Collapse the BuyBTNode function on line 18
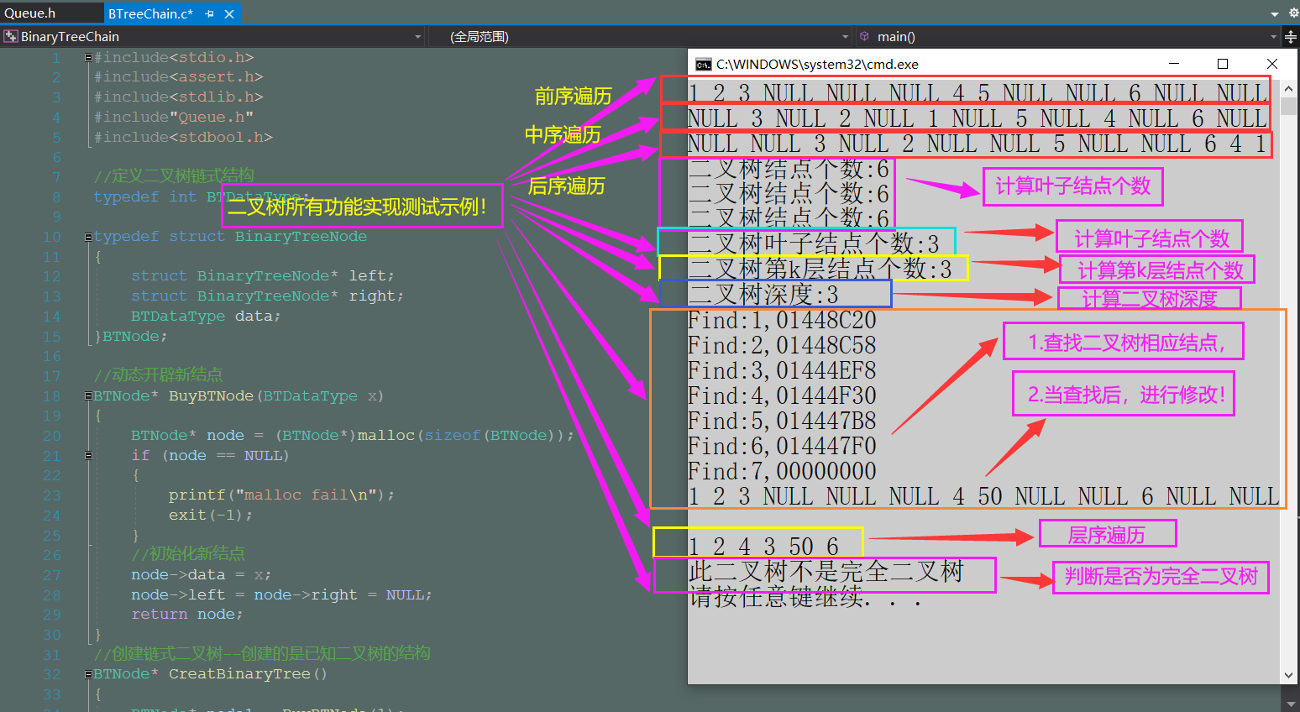 coord(88,395)
